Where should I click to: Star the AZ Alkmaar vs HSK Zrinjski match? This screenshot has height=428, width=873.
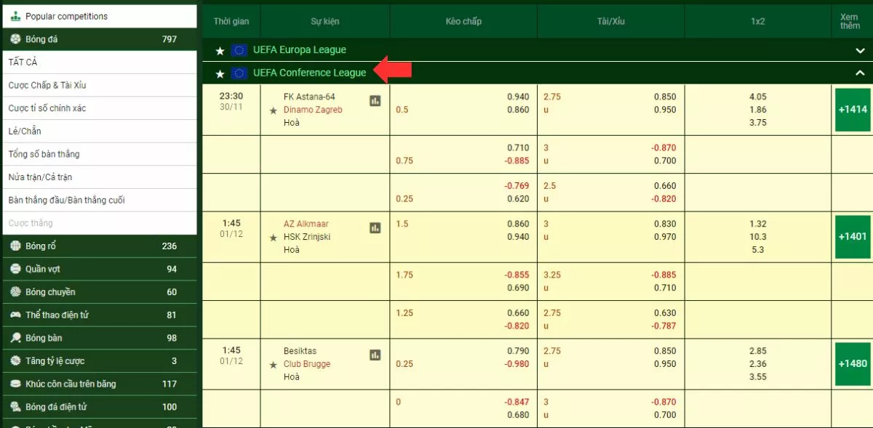pos(274,238)
